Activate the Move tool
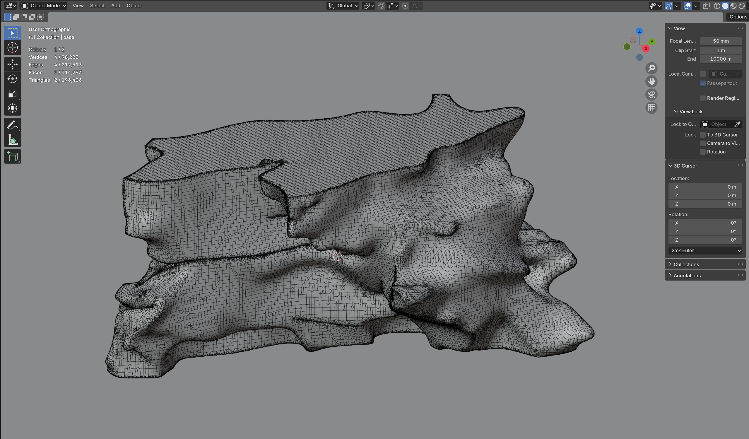The image size is (749, 439). (13, 64)
